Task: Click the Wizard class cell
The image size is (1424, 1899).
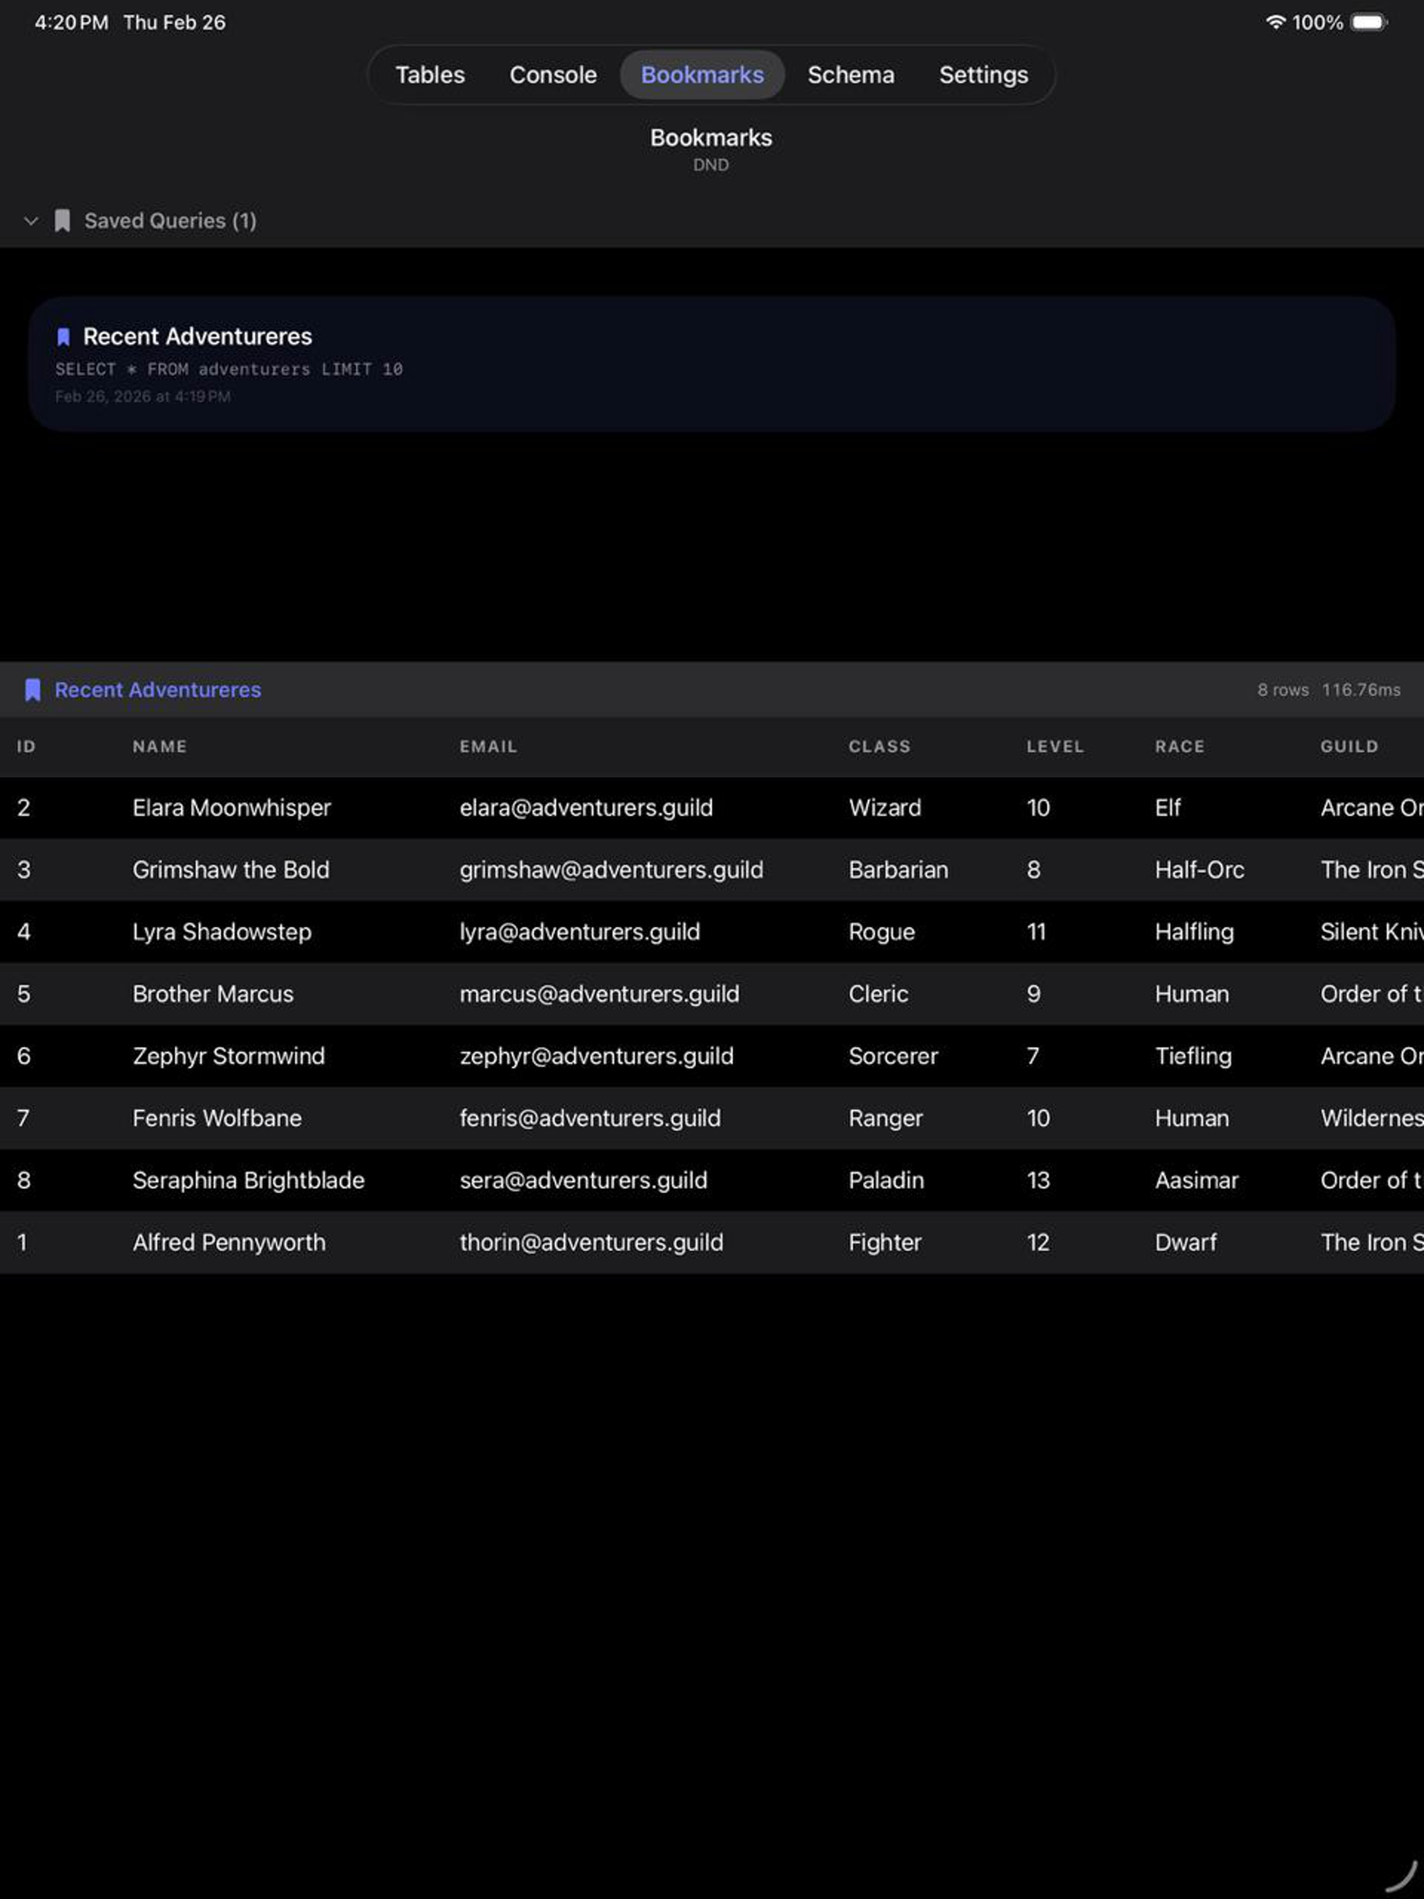Action: pyautogui.click(x=885, y=808)
